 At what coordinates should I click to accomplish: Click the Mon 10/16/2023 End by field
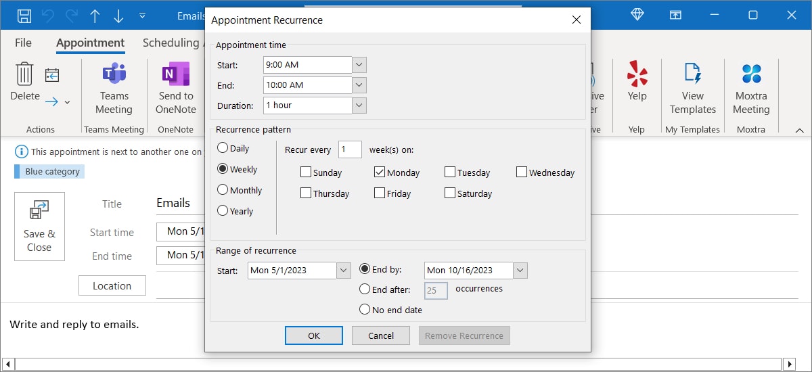click(x=469, y=270)
